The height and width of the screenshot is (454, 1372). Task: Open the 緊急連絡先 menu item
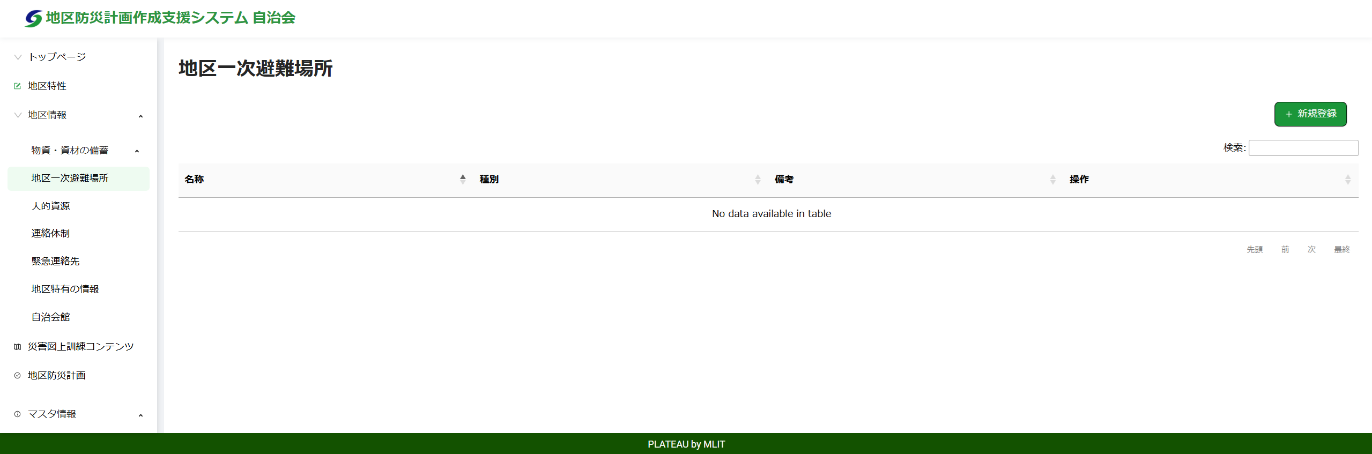(55, 262)
